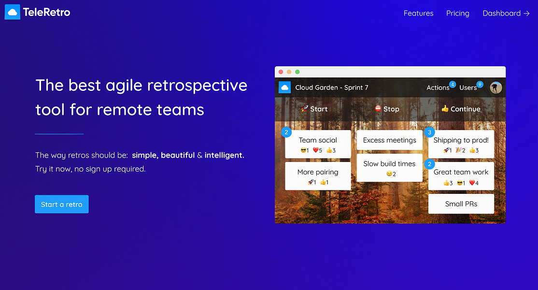Click the blue badge 2 on Great team work
This screenshot has height=290, width=538.
point(429,164)
